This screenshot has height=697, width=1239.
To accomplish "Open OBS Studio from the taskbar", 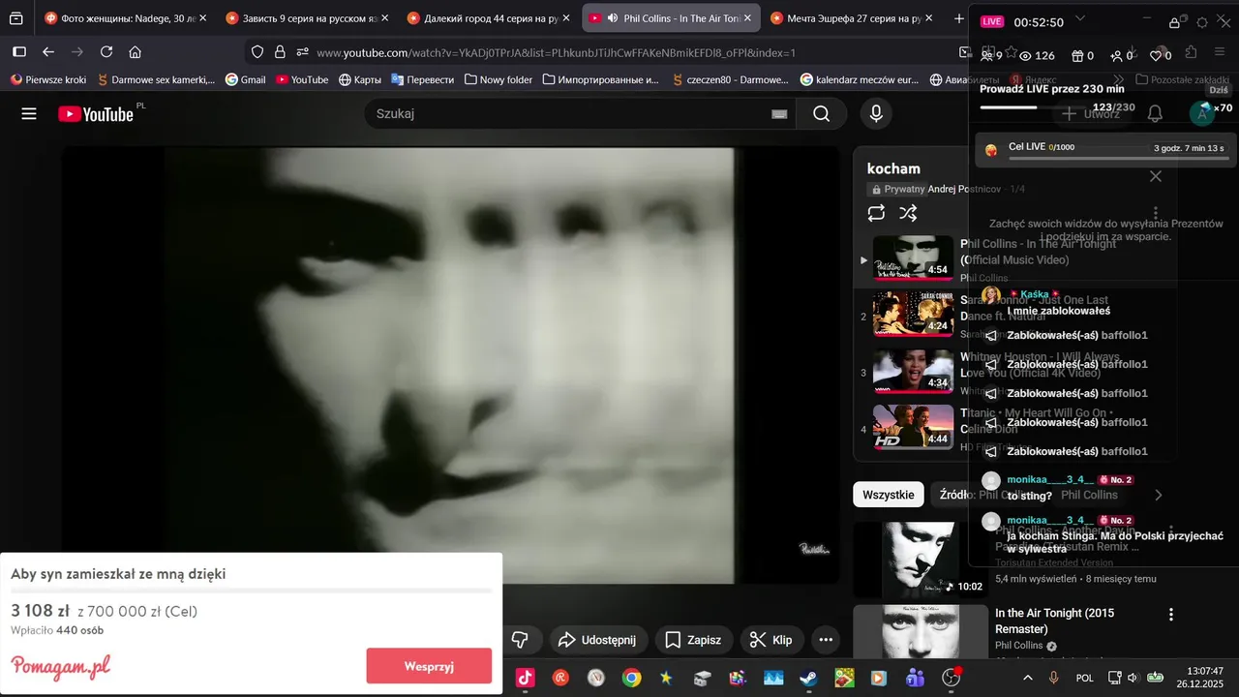I will 952,678.
